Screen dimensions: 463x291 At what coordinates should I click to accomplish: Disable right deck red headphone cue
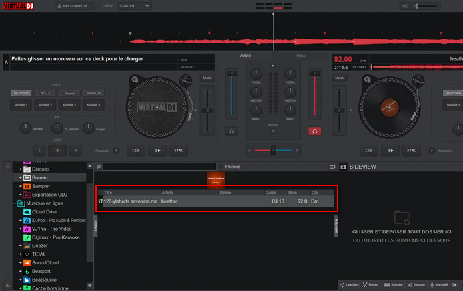[x=314, y=131]
